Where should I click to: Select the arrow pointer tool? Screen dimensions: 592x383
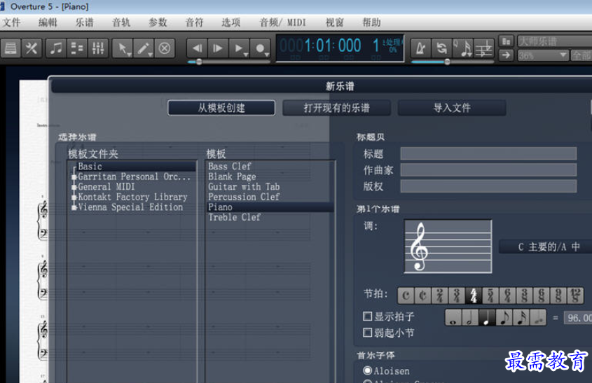click(x=123, y=48)
